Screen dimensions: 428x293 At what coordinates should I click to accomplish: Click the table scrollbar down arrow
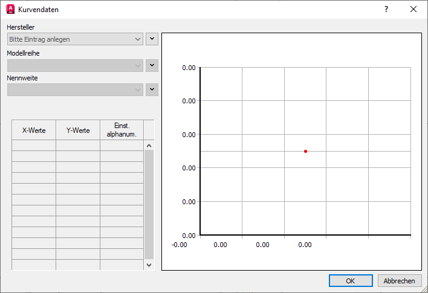coord(149,265)
